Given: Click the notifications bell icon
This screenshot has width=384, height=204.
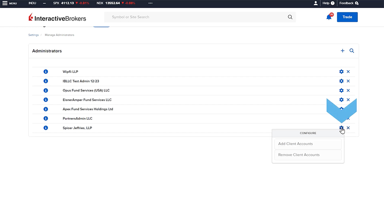Looking at the screenshot, I should [329, 17].
